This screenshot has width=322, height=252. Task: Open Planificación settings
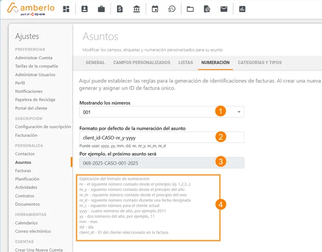(27, 179)
